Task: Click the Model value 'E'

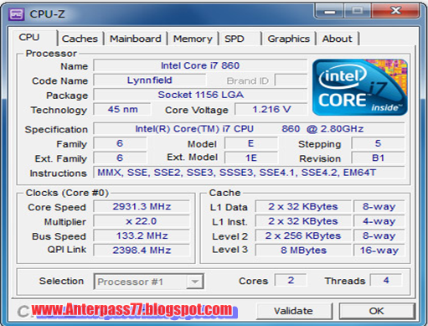Action: [251, 143]
